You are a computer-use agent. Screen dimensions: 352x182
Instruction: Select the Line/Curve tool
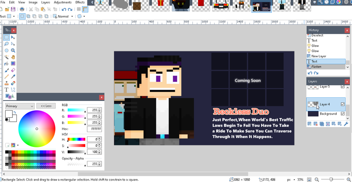[13, 90]
